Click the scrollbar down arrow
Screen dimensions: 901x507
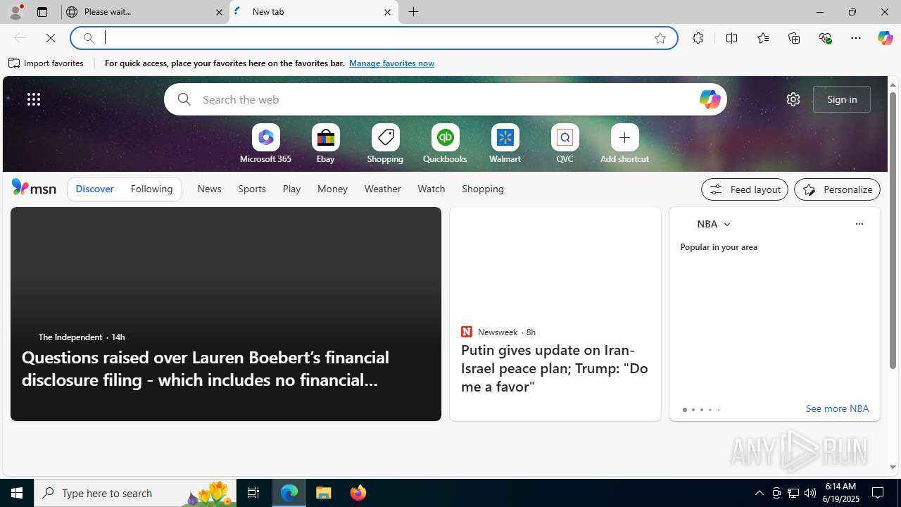pyautogui.click(x=893, y=467)
